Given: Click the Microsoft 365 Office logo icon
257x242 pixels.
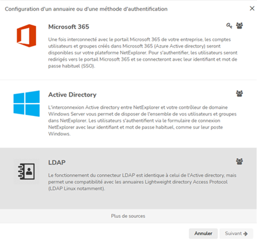Looking at the screenshot, I should pyautogui.click(x=26, y=36).
